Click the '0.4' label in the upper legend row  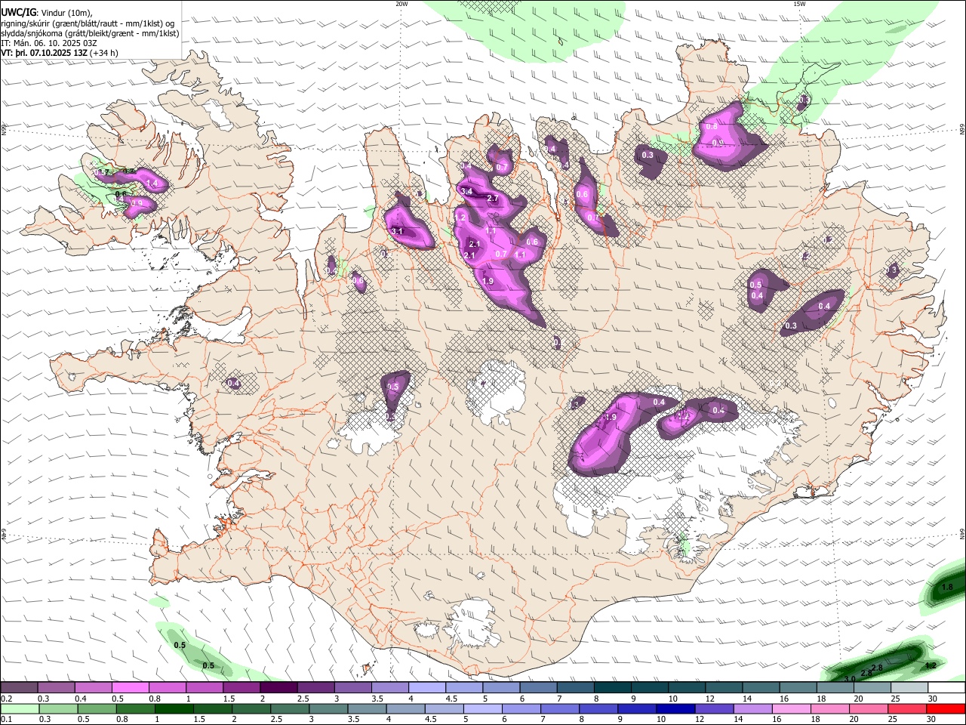click(81, 699)
